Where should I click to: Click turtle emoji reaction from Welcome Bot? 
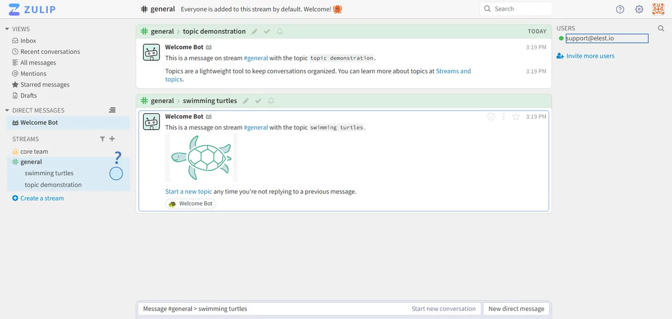(191, 204)
